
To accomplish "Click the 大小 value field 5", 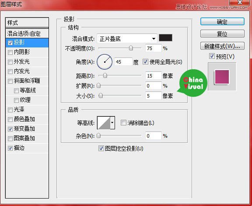I will (153, 96).
